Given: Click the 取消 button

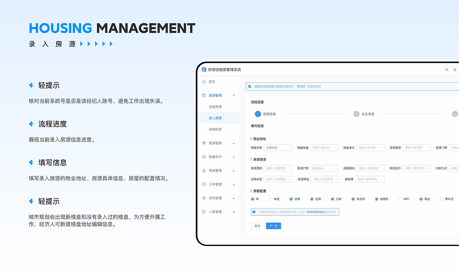Looking at the screenshot, I should [x=257, y=226].
